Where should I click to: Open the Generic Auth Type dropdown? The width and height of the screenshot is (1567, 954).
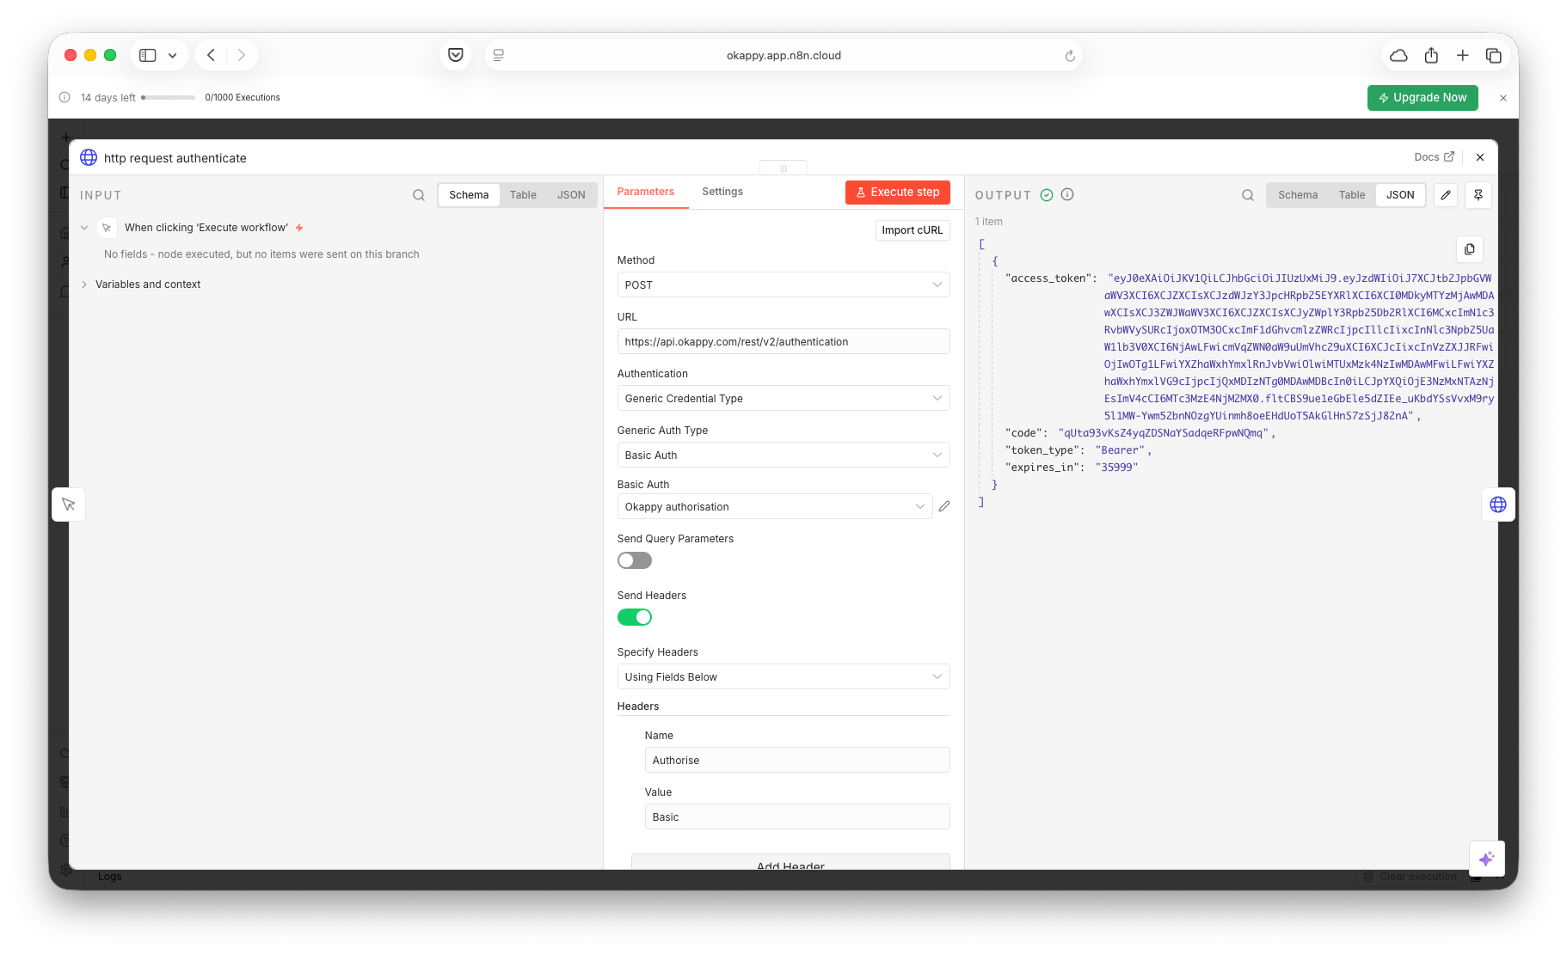tap(783, 455)
